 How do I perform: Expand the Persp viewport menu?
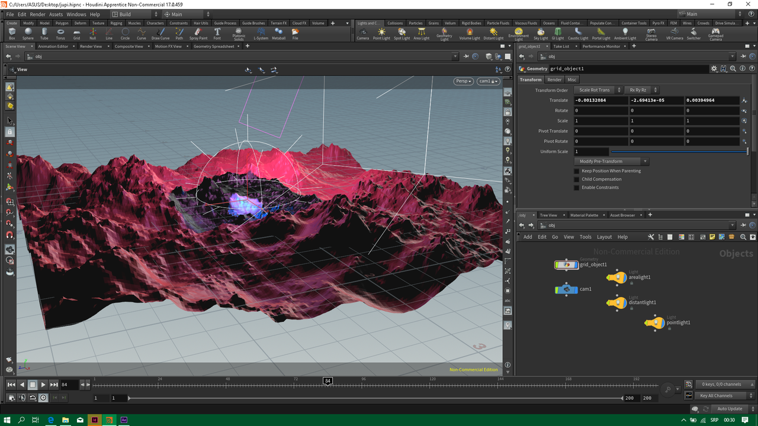[x=464, y=81]
